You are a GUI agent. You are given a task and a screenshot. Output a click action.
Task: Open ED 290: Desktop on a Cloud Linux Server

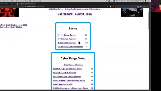[x=71, y=88]
